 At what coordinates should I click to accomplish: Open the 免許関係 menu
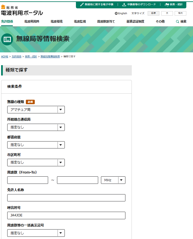7,21
